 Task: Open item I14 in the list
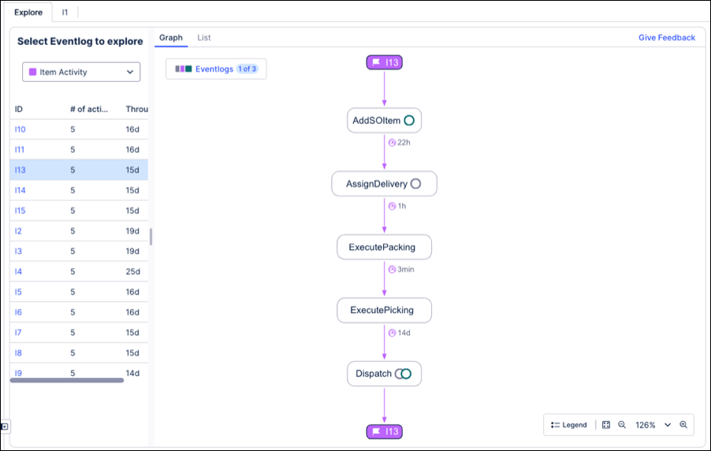click(20, 190)
